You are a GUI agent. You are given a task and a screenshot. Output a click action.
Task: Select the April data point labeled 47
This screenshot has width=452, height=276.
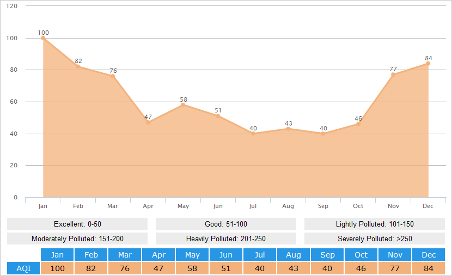(x=148, y=122)
